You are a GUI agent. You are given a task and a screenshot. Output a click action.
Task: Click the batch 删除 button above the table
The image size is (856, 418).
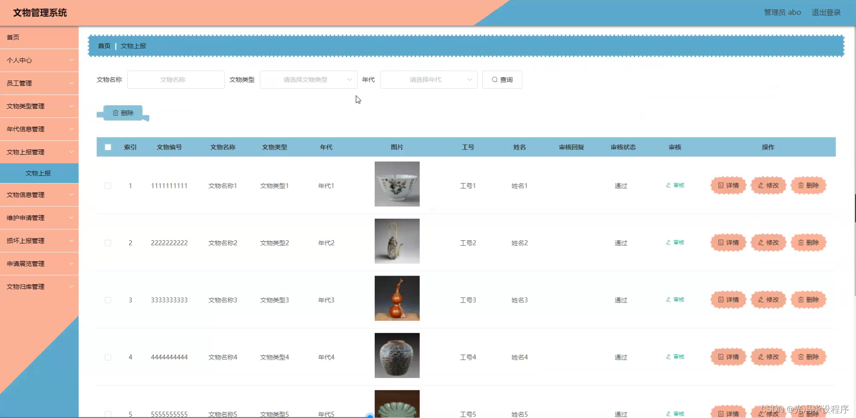coord(123,113)
